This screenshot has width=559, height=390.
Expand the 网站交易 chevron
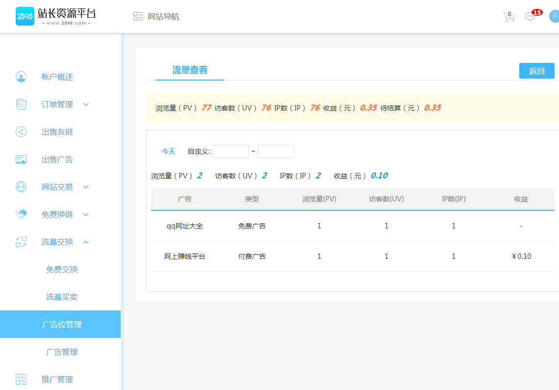click(86, 187)
